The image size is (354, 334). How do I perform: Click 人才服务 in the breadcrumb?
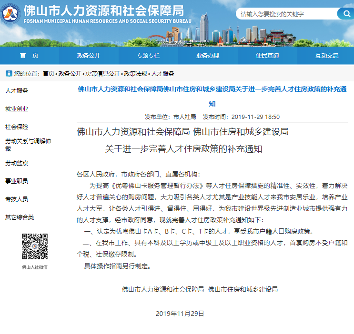(x=162, y=74)
